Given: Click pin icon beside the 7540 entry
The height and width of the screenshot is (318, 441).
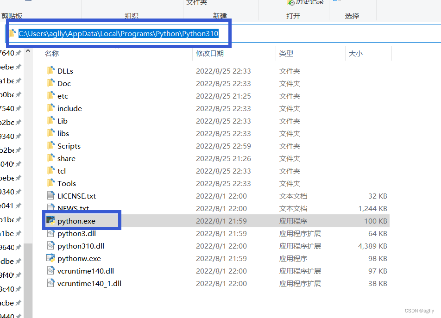Looking at the screenshot, I should [19, 108].
